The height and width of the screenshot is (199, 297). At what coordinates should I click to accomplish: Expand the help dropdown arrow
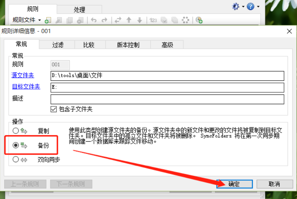(x=258, y=7)
